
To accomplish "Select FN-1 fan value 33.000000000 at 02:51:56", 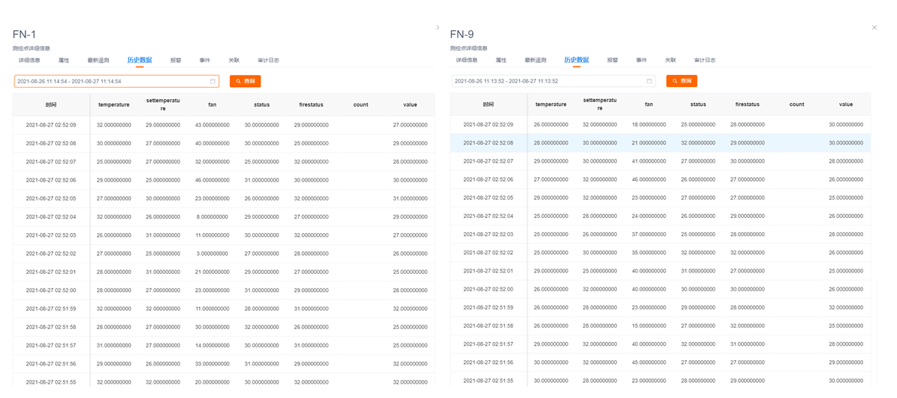I will [x=212, y=364].
